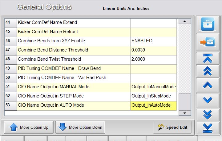The width and height of the screenshot is (222, 141).
Task: Select the Output_InAutoMode value cell
Action: coord(153,105)
